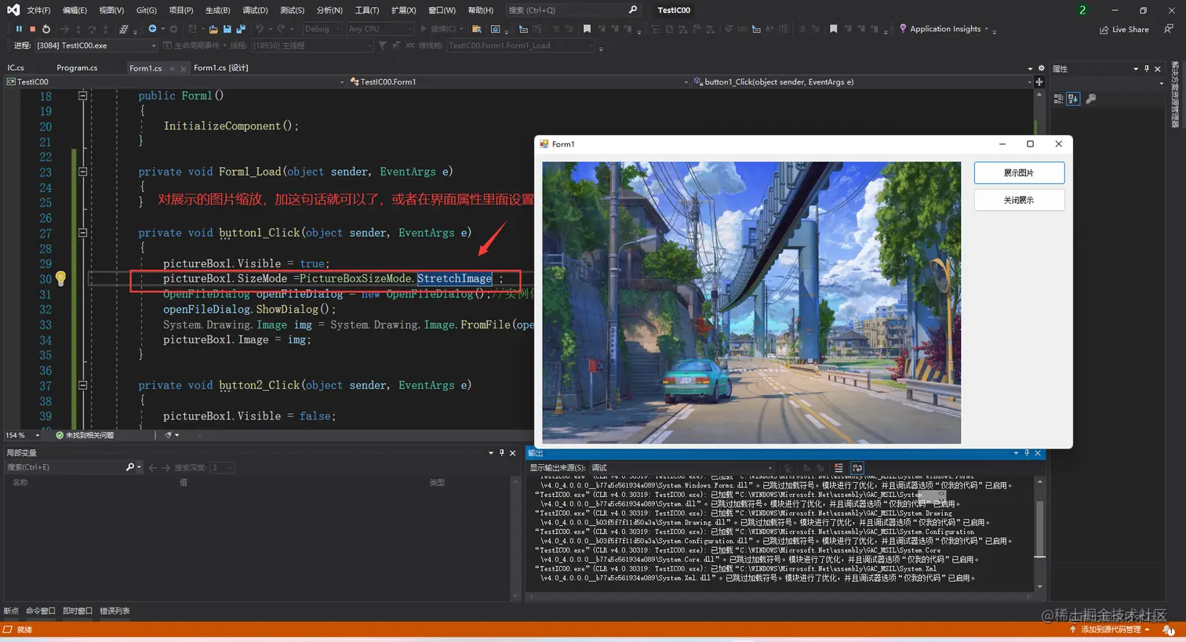Pin the Output panel with the pushpin icon
This screenshot has height=642, width=1186.
(x=1027, y=453)
